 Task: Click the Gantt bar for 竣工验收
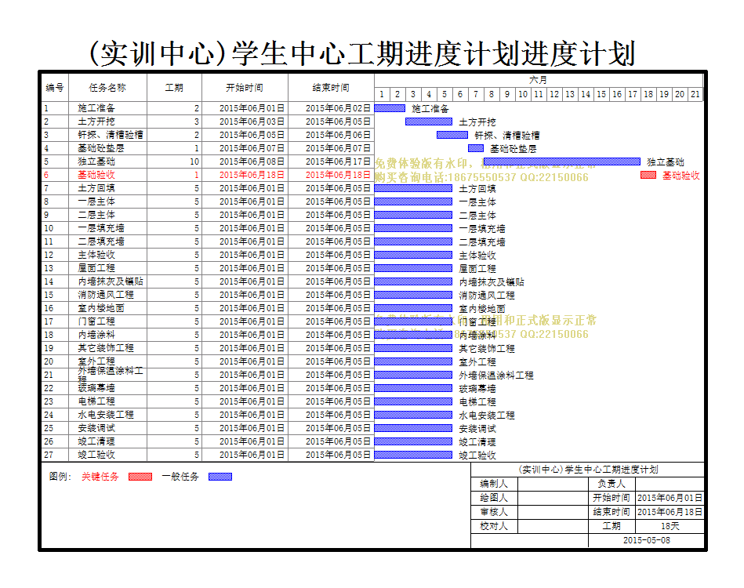[413, 455]
